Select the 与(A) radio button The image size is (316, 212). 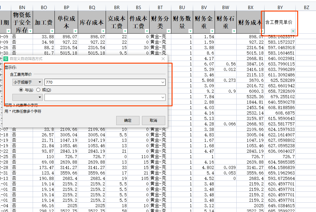[x=21, y=90]
